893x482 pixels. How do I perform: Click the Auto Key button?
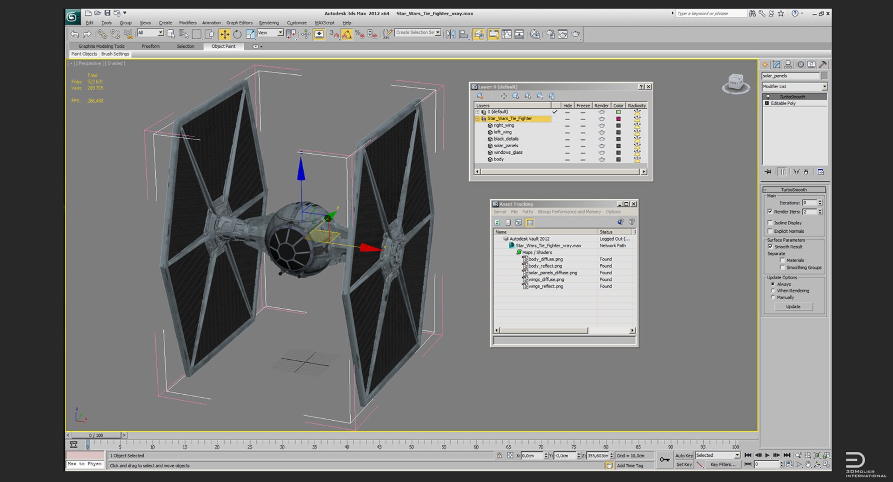click(x=684, y=456)
